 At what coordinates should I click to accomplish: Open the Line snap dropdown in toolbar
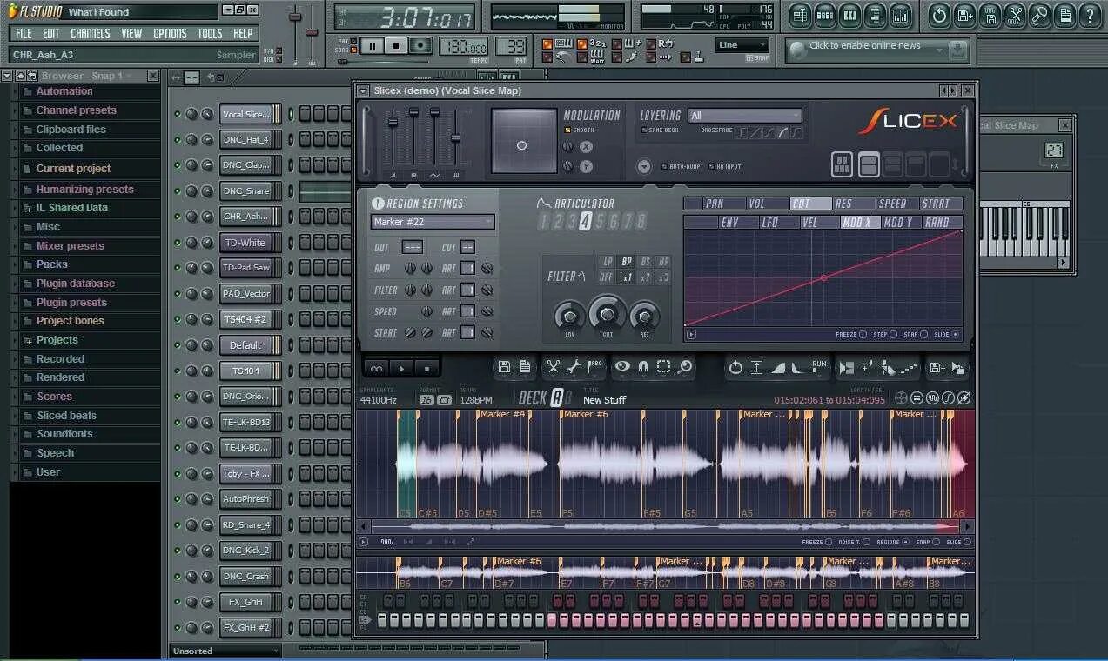tap(742, 45)
